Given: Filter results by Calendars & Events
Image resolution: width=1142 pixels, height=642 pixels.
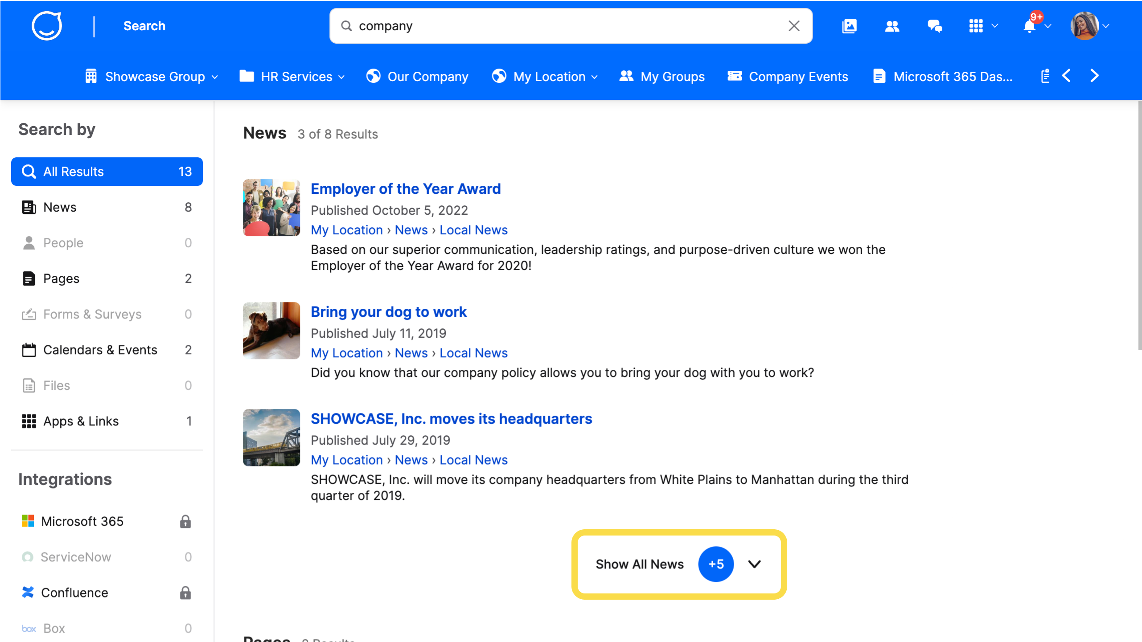Looking at the screenshot, I should tap(107, 350).
